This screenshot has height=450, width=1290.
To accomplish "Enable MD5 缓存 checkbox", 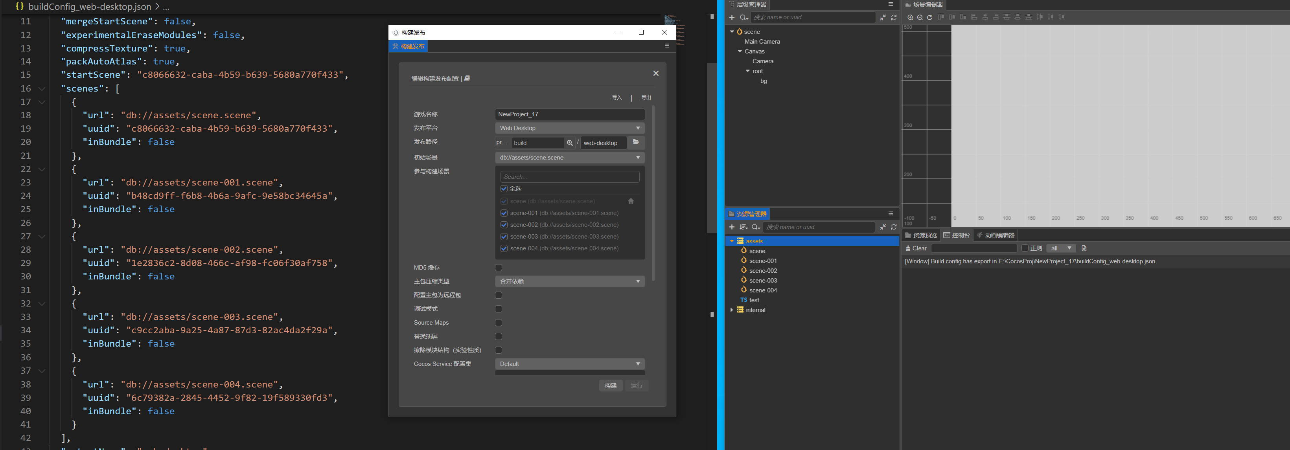I will [498, 267].
